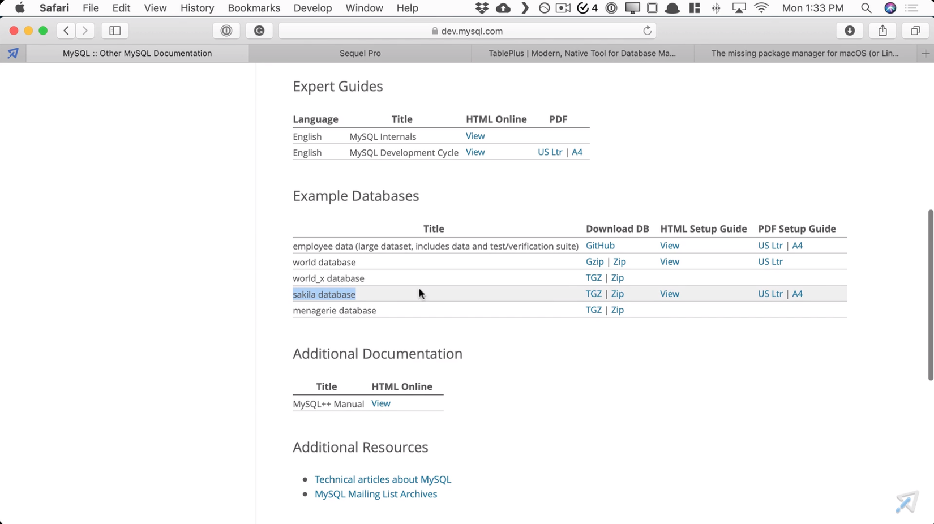Click the 1Password toolbar extension icon
Screen dimensions: 934x524
coord(226,31)
